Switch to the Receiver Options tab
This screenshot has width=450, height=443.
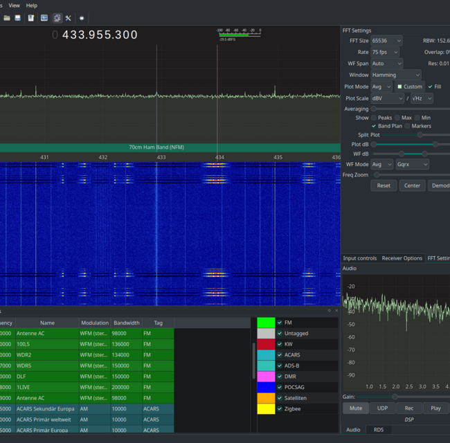click(402, 258)
